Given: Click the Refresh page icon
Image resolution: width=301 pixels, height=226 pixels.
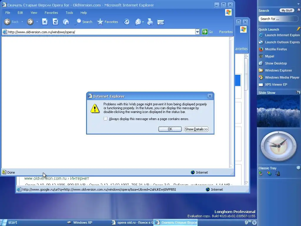Looking at the screenshot, I should pos(55,22).
